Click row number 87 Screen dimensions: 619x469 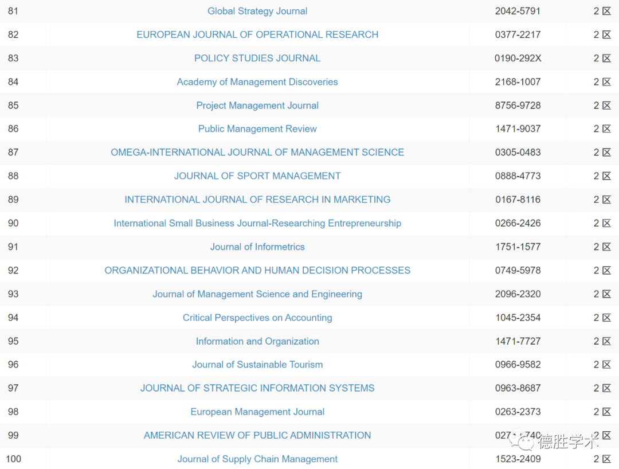pos(13,153)
